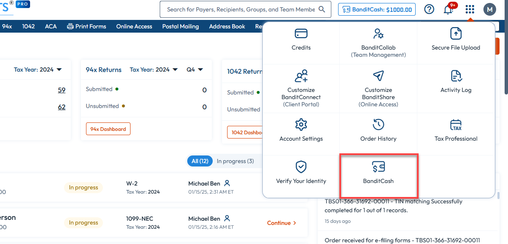Image resolution: width=508 pixels, height=244 pixels.
Task: Open the Online Access menu item
Action: [134, 27]
